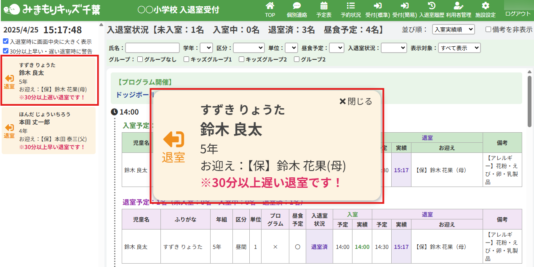Open the 区分 filter dropdown

click(248, 48)
